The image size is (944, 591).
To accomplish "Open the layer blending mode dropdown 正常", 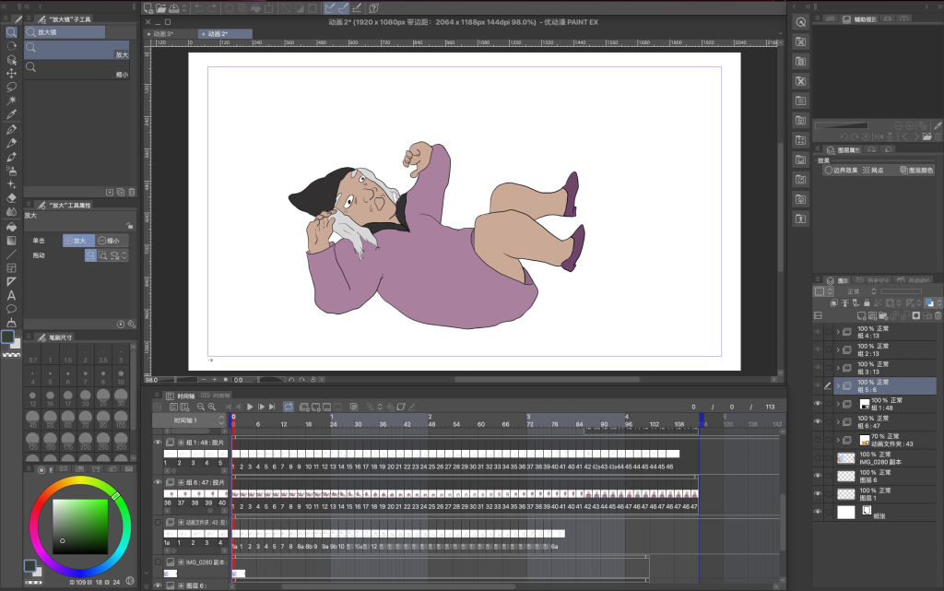I will [855, 291].
